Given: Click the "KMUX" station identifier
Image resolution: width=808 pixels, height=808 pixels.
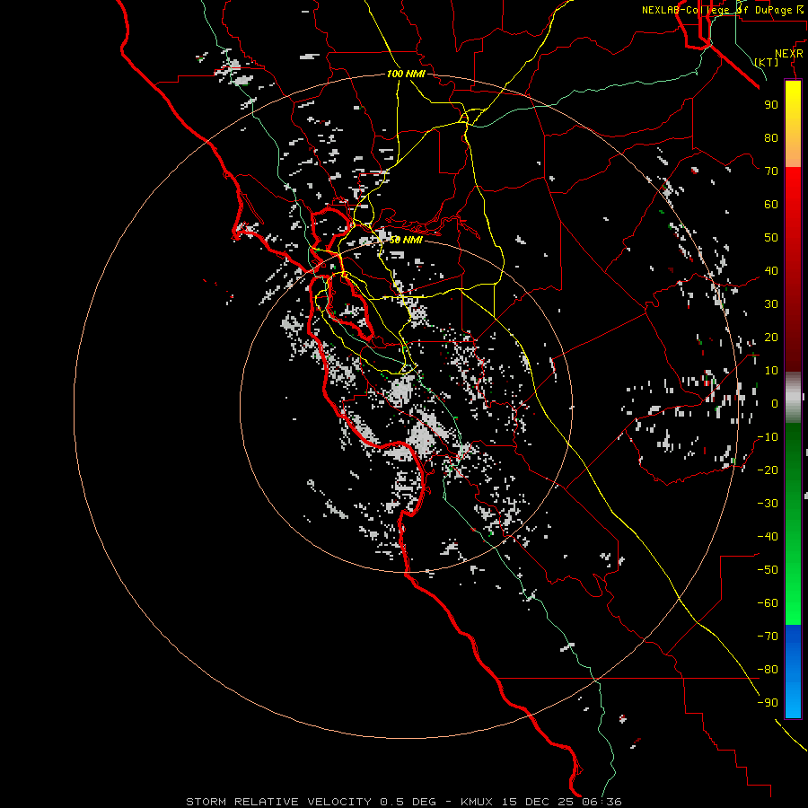Looking at the screenshot, I should pos(477,802).
